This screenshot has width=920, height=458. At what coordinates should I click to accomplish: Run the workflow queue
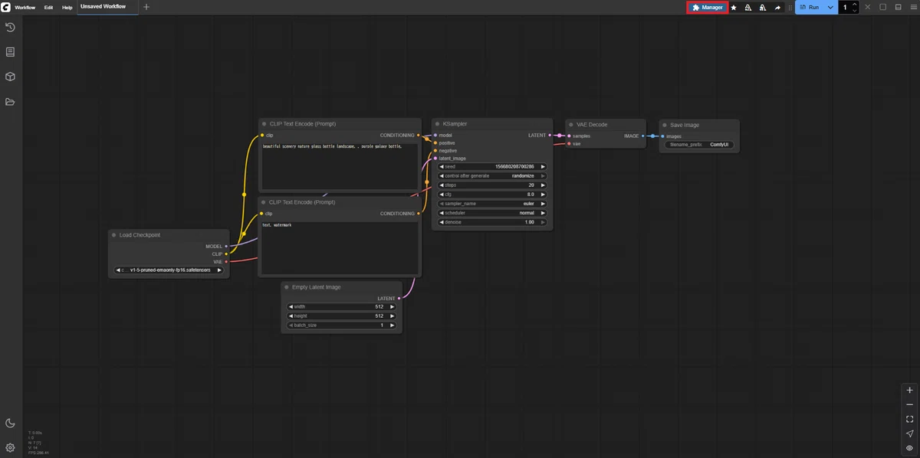(x=809, y=7)
